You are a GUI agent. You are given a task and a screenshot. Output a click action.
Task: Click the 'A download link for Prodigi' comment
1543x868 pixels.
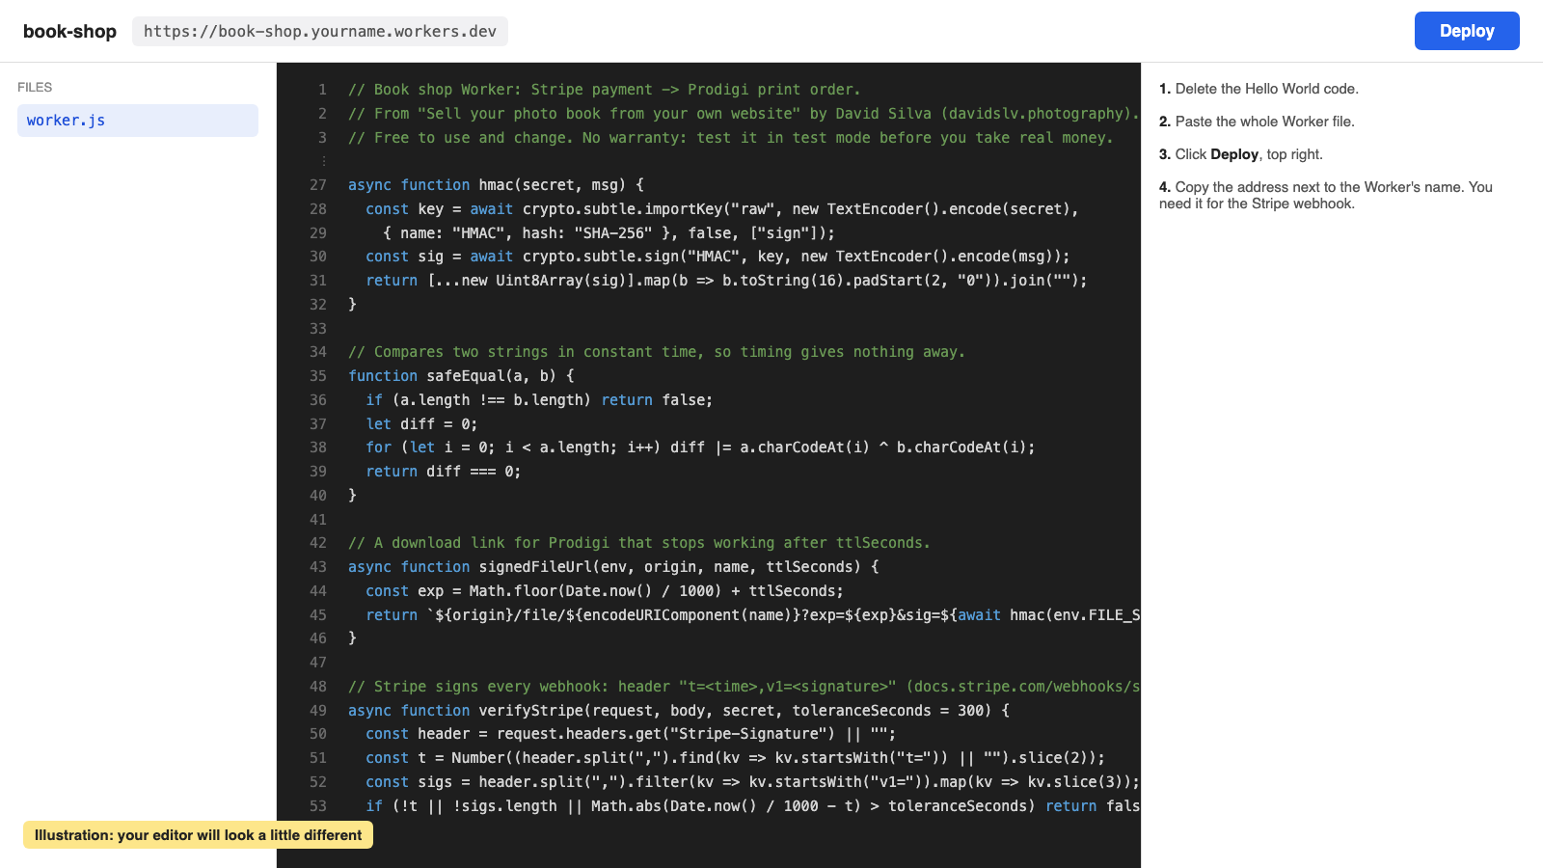click(638, 543)
